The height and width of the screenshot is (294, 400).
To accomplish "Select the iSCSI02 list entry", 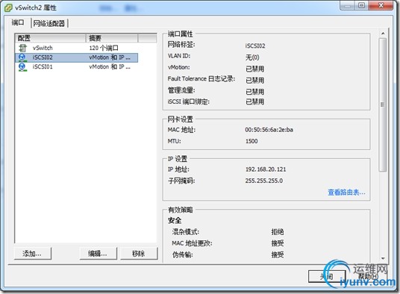I will [43, 57].
